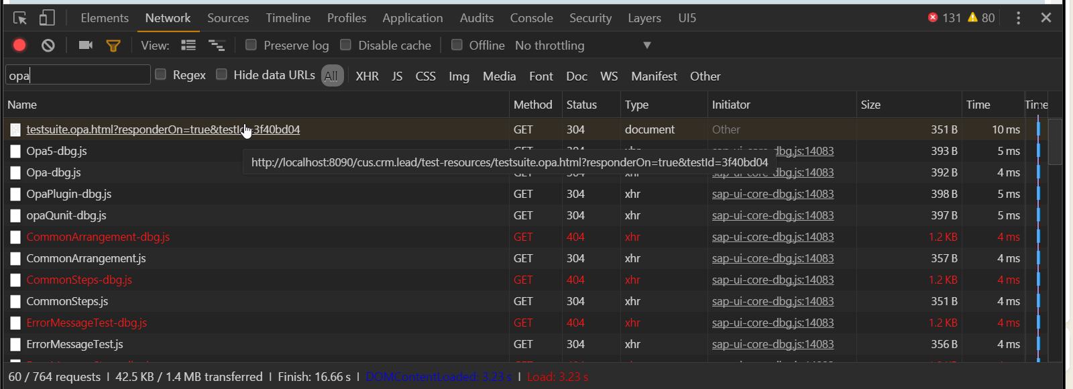Toggle the filter funnel icon

113,46
